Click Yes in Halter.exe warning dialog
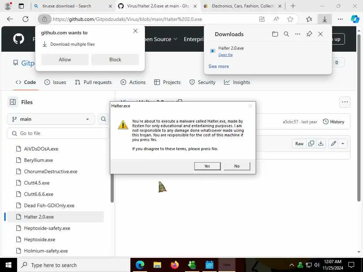This screenshot has width=363, height=272. point(207,166)
